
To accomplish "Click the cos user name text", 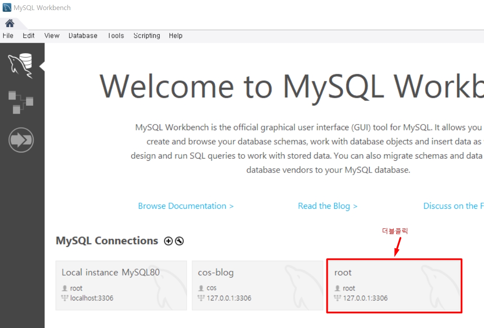I will point(211,288).
